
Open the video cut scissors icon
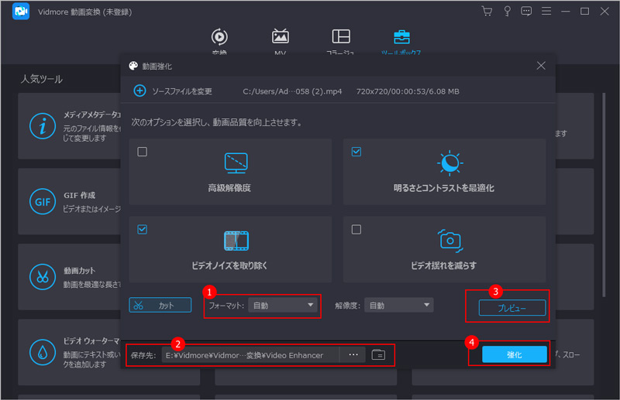point(43,277)
